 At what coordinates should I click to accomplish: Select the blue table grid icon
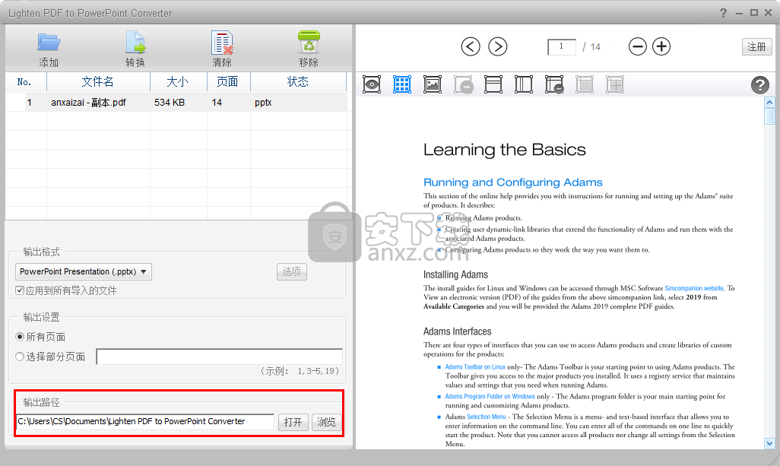402,84
